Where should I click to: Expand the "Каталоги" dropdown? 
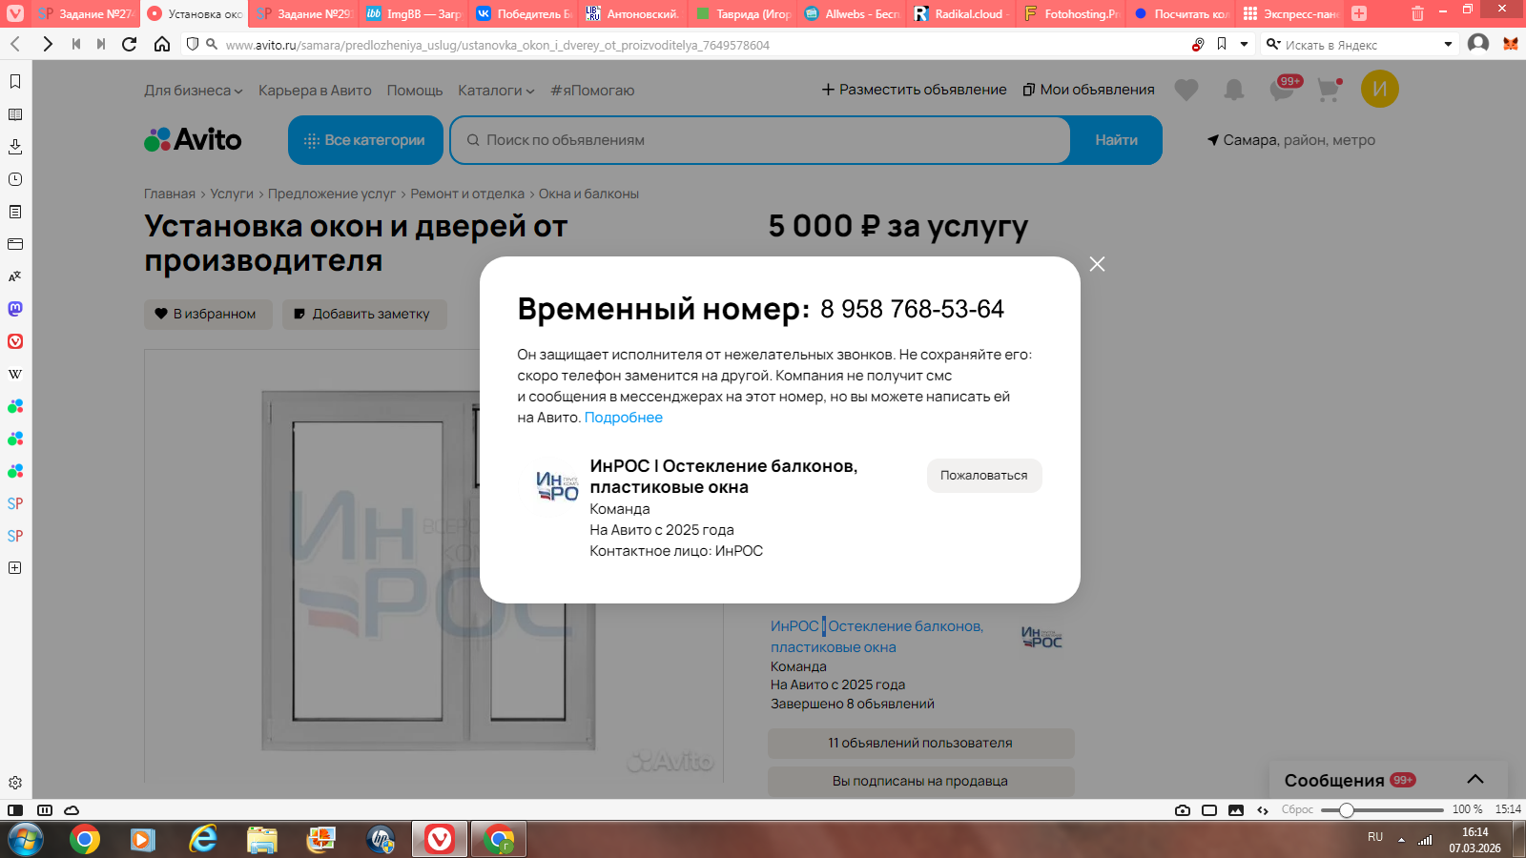coord(496,91)
